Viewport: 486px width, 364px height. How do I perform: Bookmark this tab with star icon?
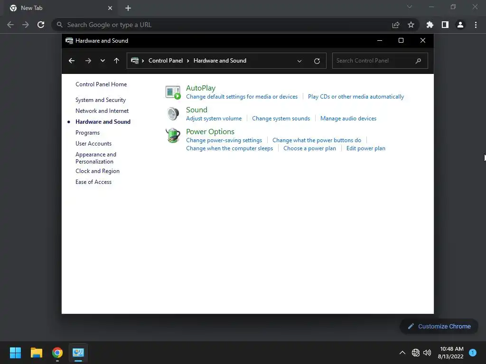(x=411, y=25)
